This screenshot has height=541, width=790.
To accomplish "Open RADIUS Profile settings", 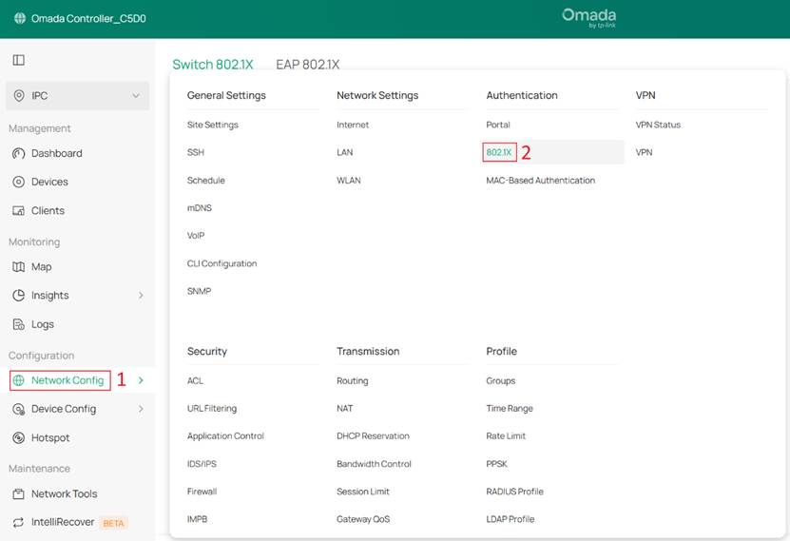I will pos(514,492).
